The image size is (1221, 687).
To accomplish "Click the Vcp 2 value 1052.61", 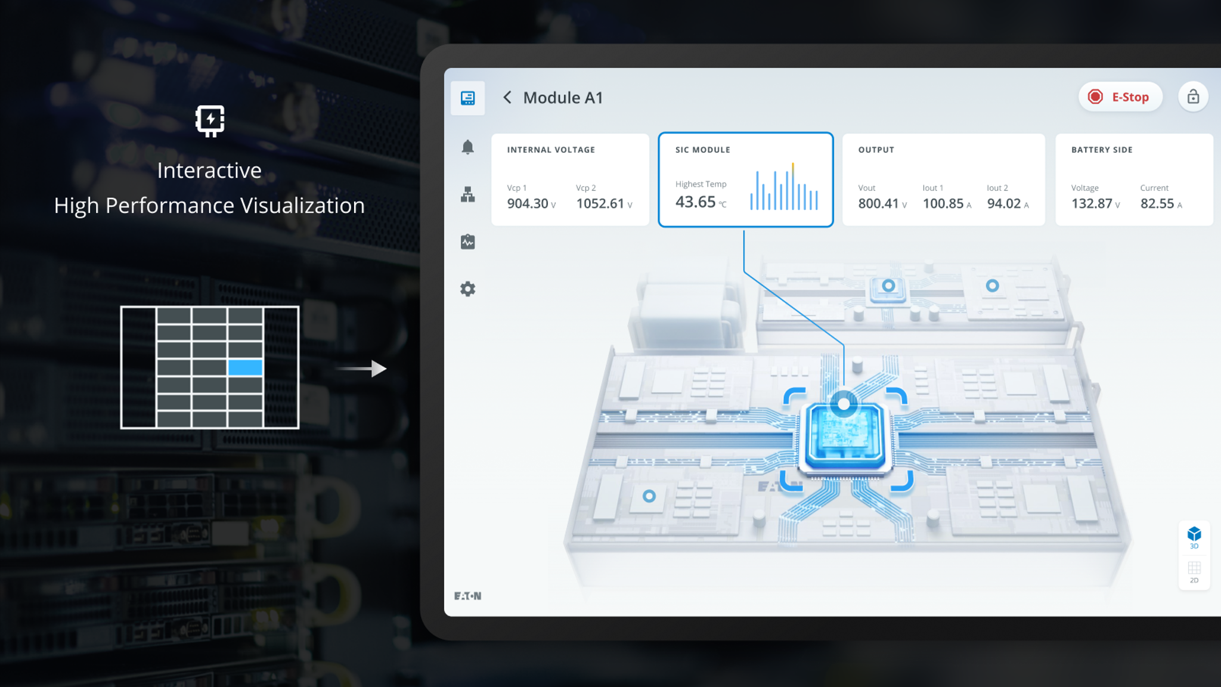I will point(600,203).
